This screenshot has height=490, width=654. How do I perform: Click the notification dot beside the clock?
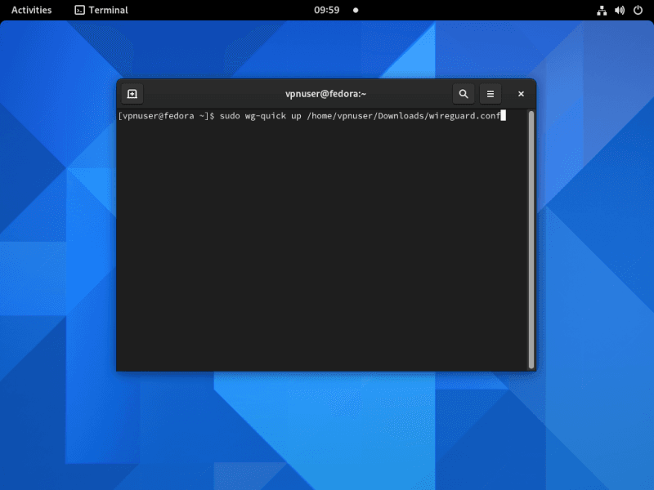[x=356, y=10]
